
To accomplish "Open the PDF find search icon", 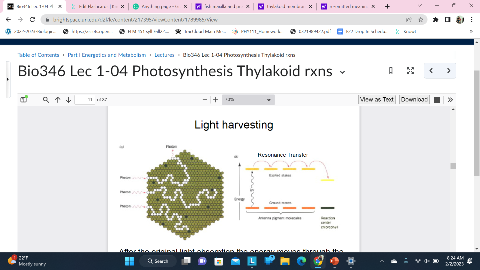I will pos(46,100).
